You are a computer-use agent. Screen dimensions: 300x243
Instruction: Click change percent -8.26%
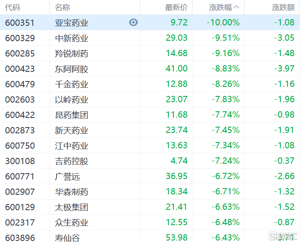click(x=226, y=84)
